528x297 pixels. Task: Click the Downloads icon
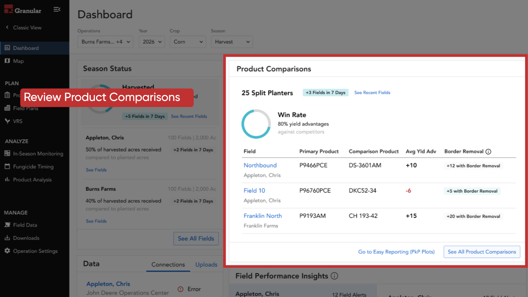7,238
